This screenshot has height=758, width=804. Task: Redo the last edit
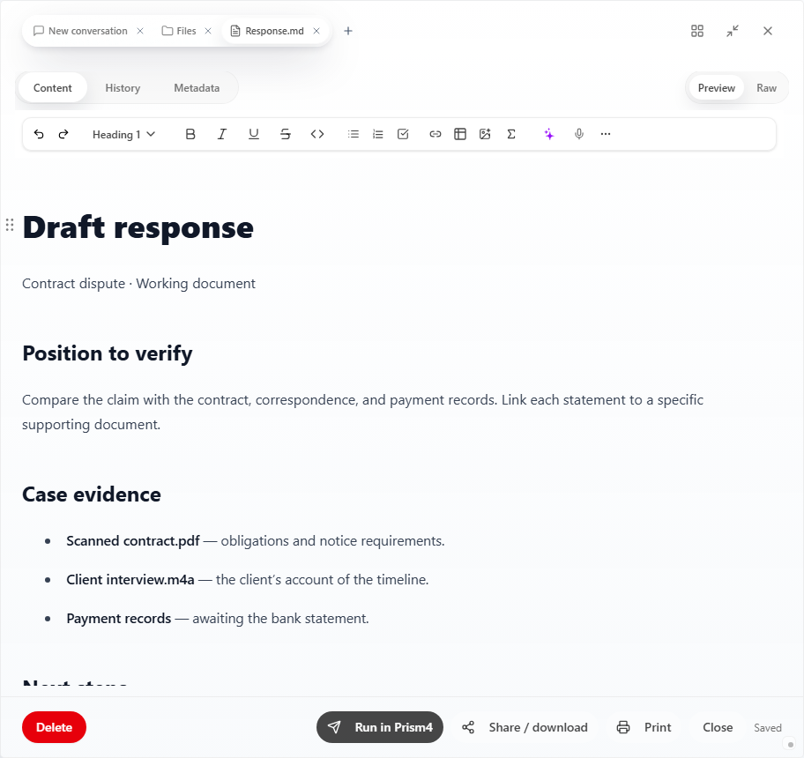63,134
